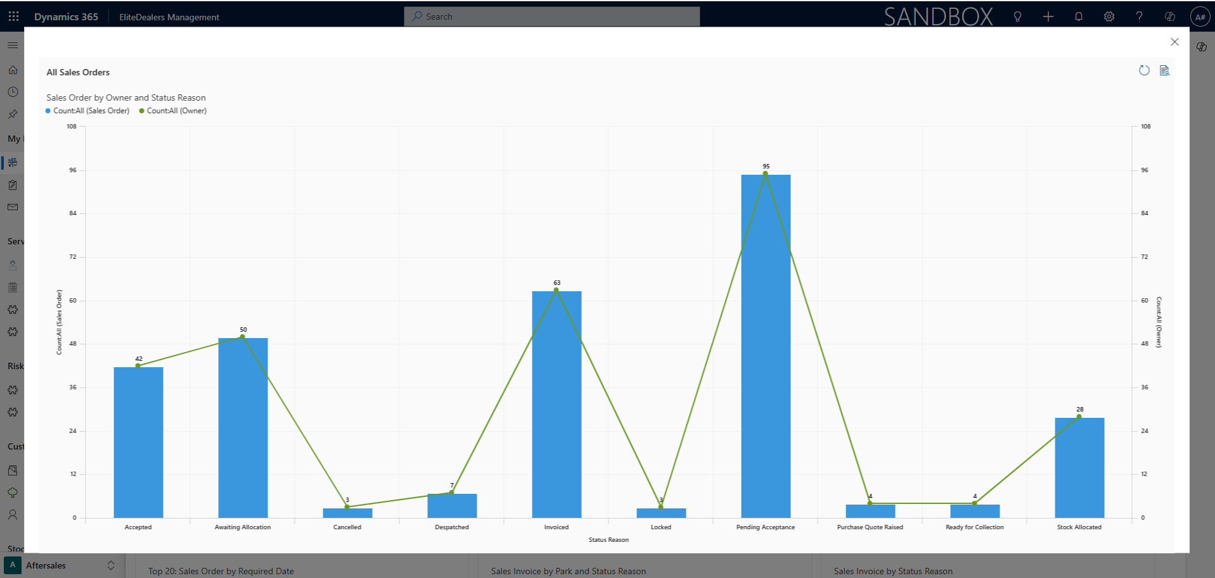Image resolution: width=1215 pixels, height=578 pixels.
Task: Click the "Sales Order by Owner and Status Reason" title
Action: (126, 97)
